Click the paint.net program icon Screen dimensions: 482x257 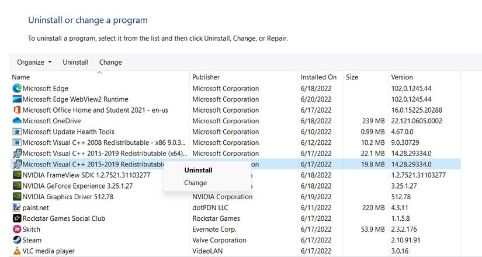pos(17,207)
